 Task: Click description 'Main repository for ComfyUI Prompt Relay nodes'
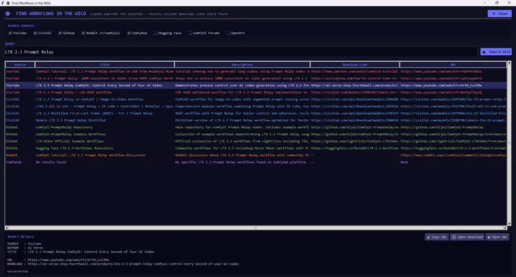[x=242, y=127]
